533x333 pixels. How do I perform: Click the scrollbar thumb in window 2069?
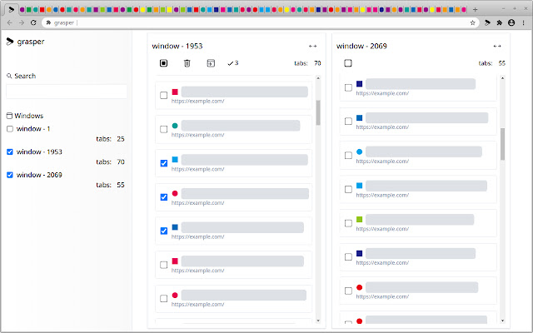(x=502, y=144)
